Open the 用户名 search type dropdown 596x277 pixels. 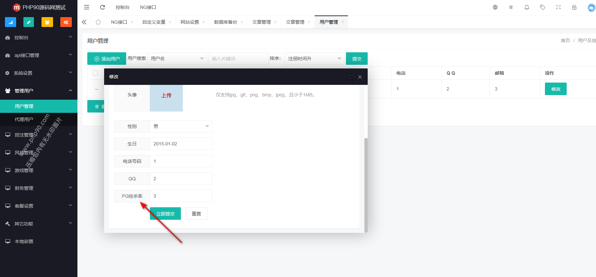[177, 59]
